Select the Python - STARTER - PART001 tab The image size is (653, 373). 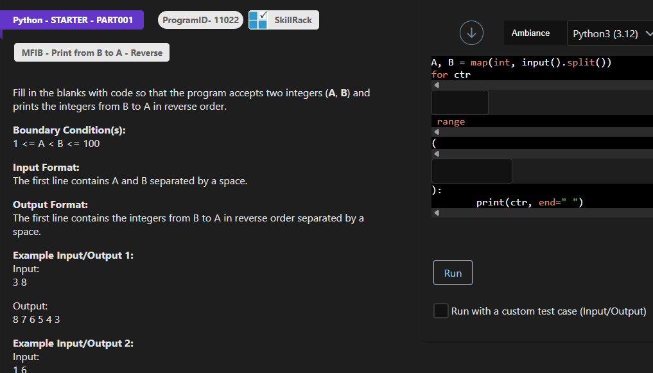71,20
